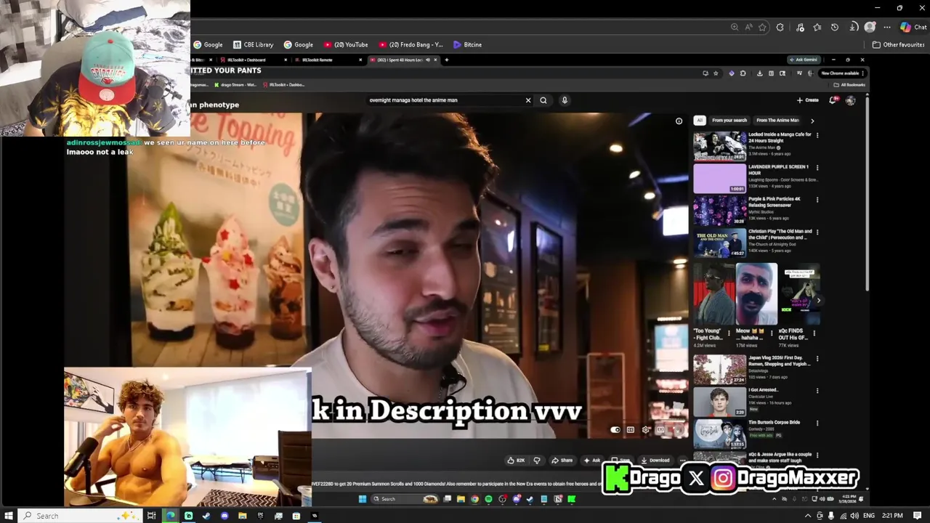Open Edge profile avatar
This screenshot has width=930, height=523.
click(x=870, y=27)
